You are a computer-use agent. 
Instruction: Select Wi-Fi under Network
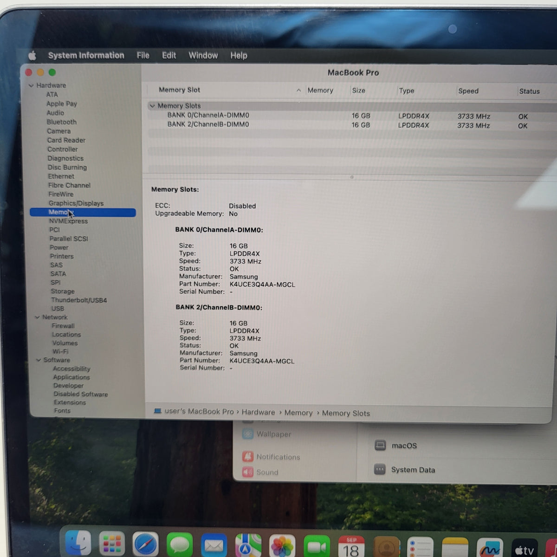click(60, 351)
